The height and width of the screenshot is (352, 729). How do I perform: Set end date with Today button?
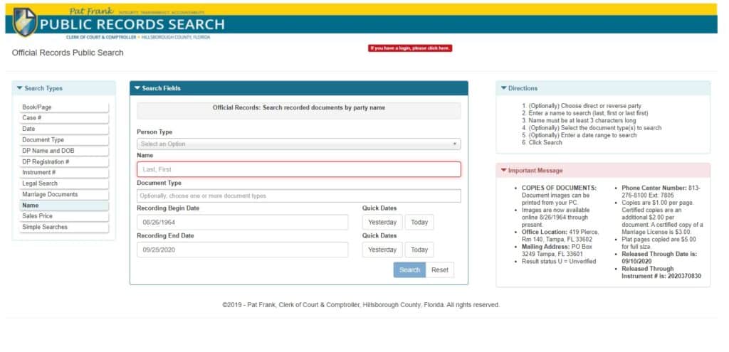pyautogui.click(x=419, y=250)
